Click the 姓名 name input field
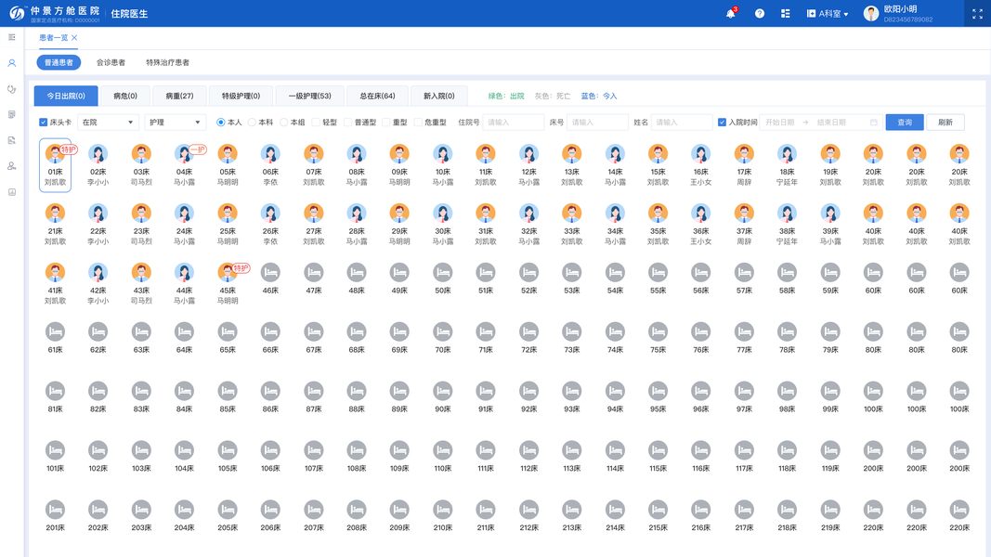The height and width of the screenshot is (557, 991). click(x=682, y=123)
